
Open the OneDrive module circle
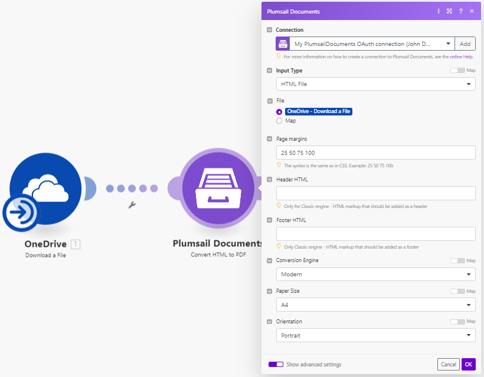[x=45, y=188]
